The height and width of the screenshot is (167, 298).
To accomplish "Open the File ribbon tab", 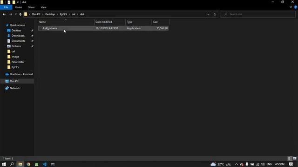I will (6, 7).
